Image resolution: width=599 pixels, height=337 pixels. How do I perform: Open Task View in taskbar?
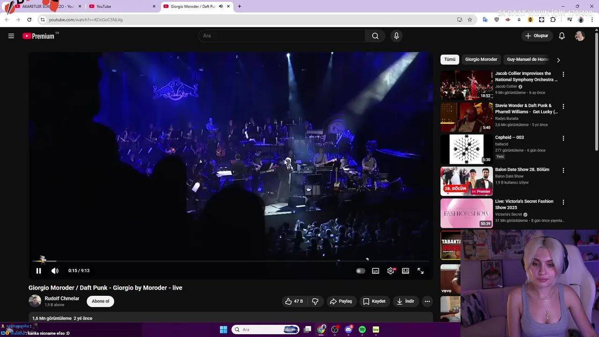click(x=307, y=330)
